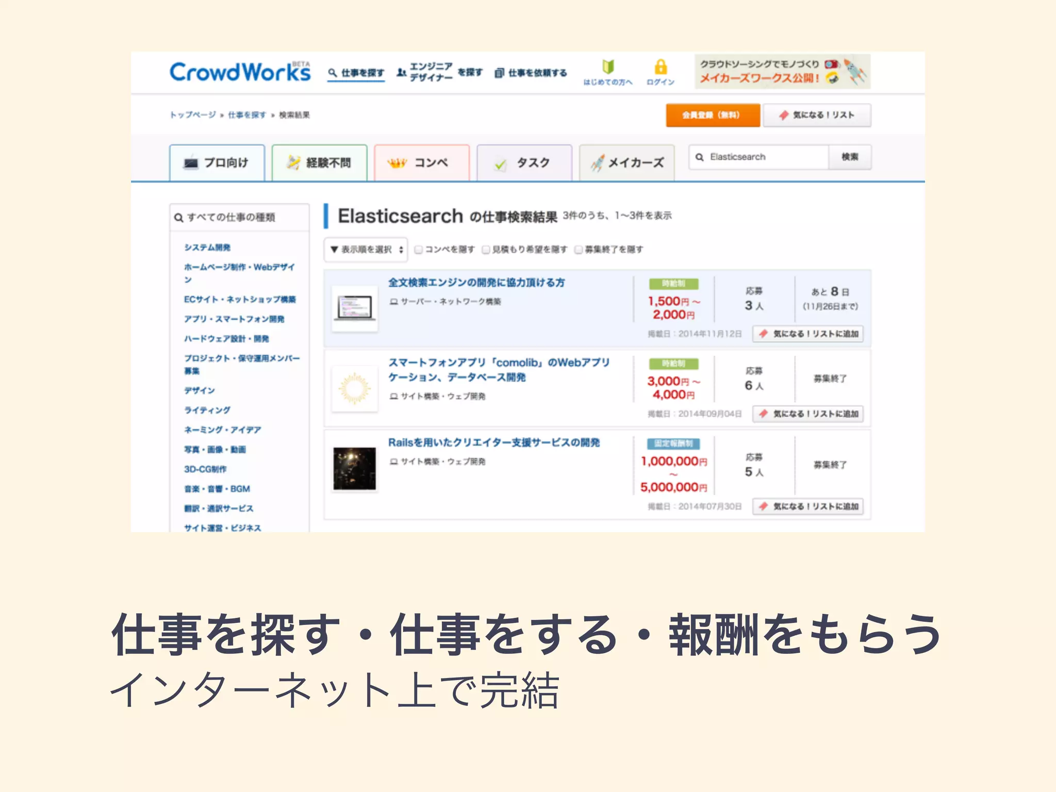Click sun thumbnail of comolib job
Viewport: 1056px width, 792px height.
tap(354, 388)
